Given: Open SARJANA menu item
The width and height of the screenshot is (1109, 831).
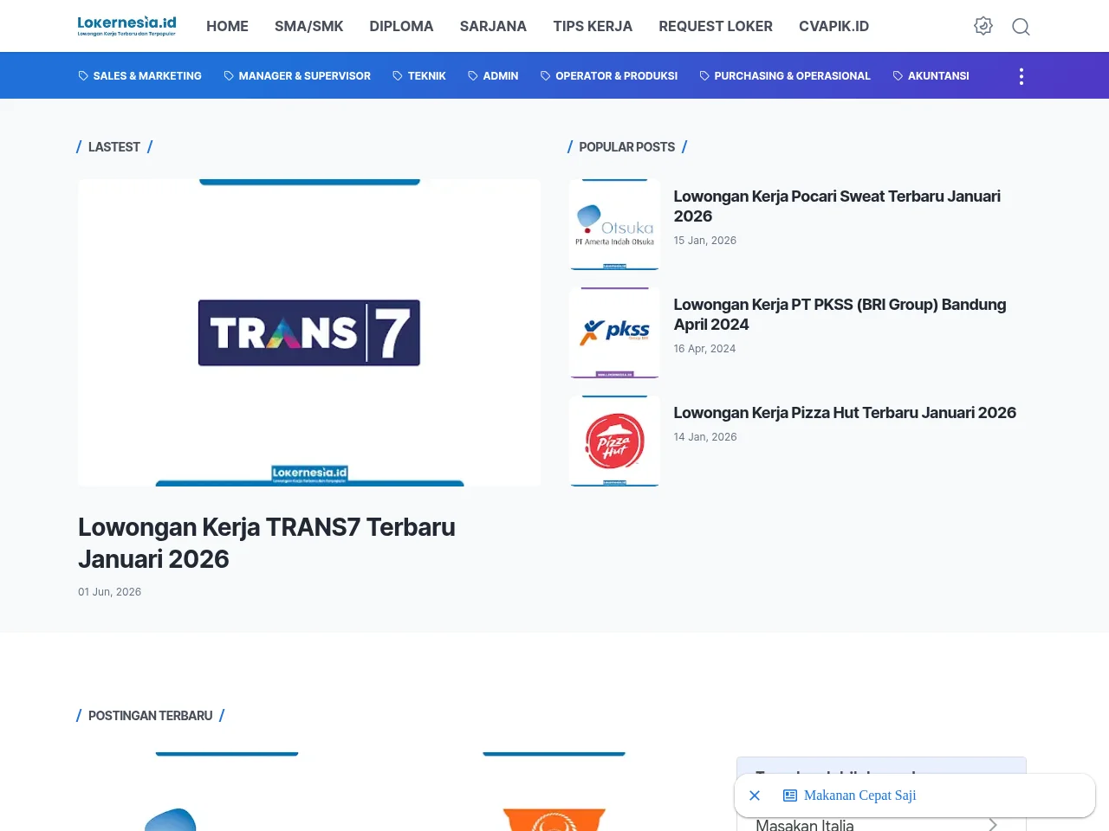Looking at the screenshot, I should pos(493,26).
